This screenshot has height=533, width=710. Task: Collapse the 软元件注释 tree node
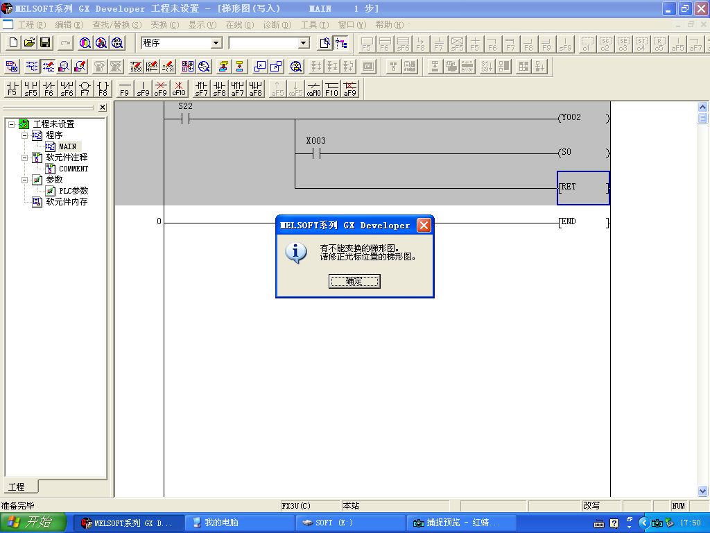point(25,158)
